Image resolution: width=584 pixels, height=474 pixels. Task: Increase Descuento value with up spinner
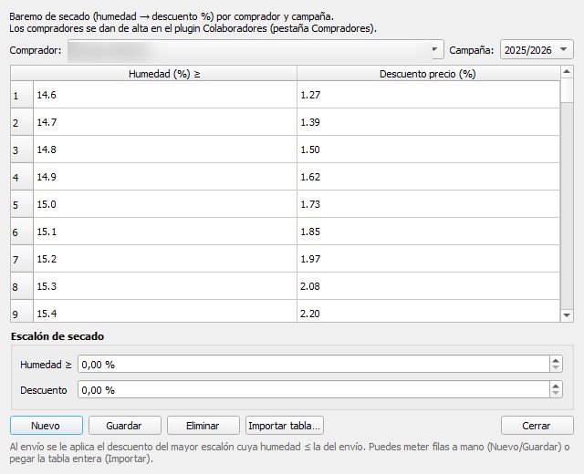coord(556,386)
